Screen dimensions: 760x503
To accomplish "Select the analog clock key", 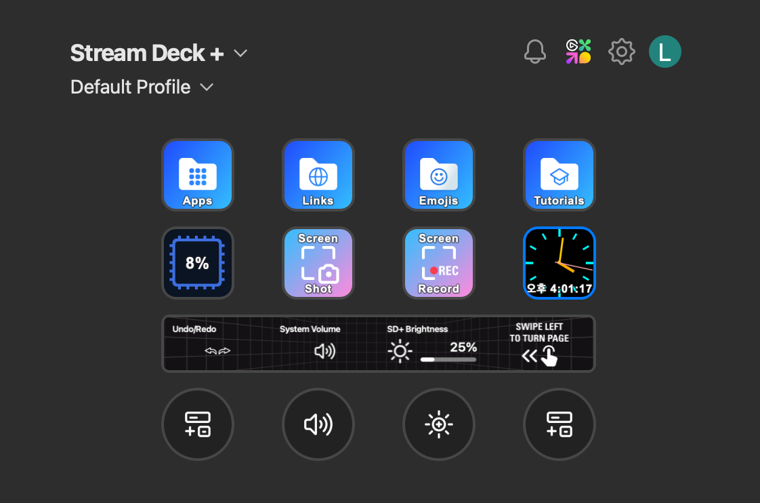I will pyautogui.click(x=560, y=263).
